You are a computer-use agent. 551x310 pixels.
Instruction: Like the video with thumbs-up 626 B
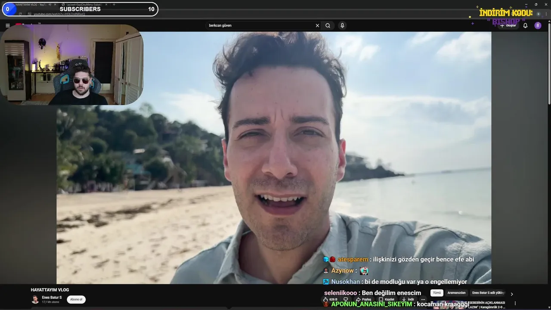[331, 299]
